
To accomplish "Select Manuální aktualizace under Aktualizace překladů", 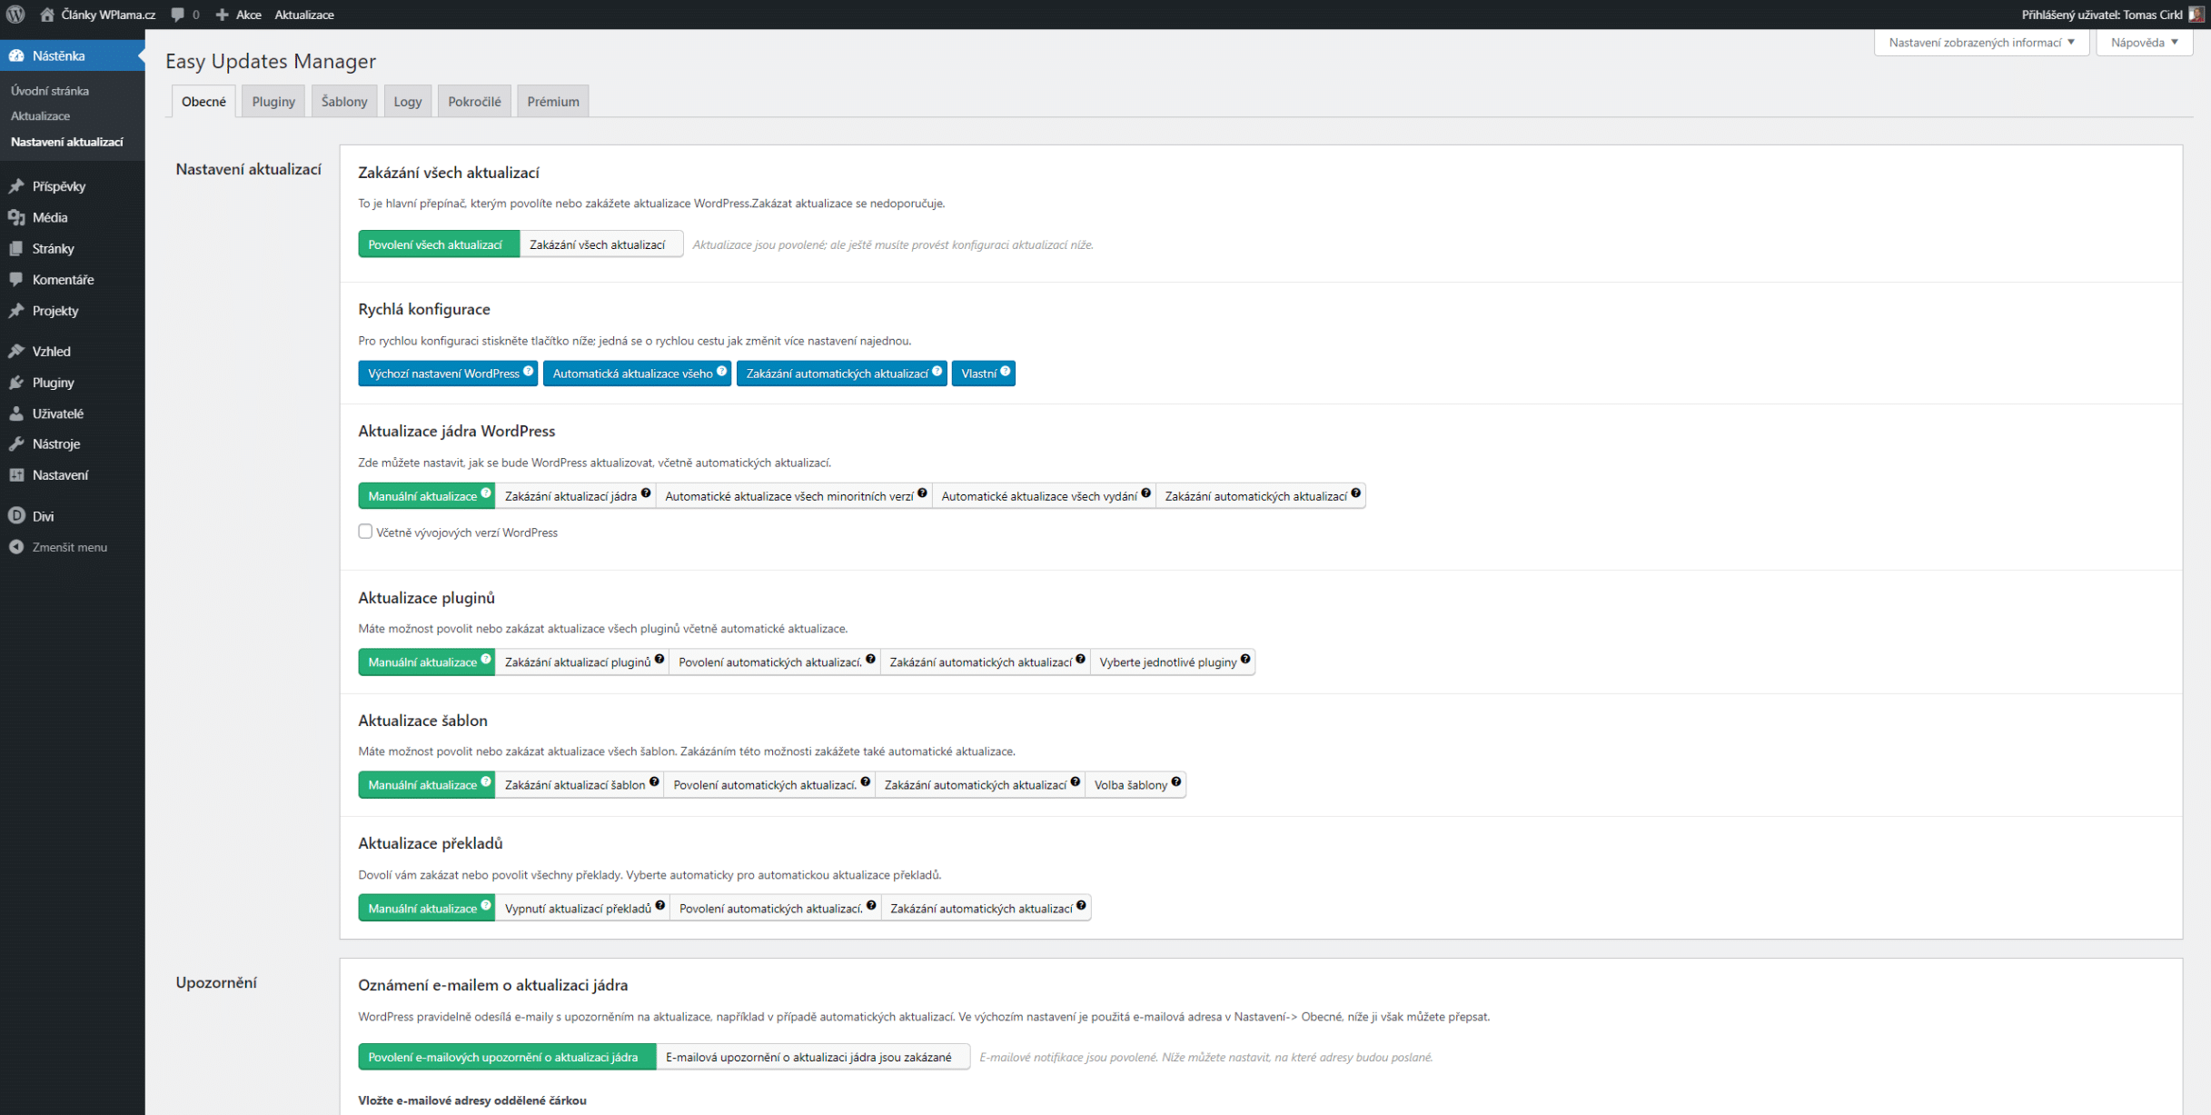I will [426, 909].
